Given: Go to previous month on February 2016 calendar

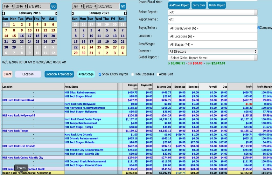Looking at the screenshot, I should click(3, 13).
